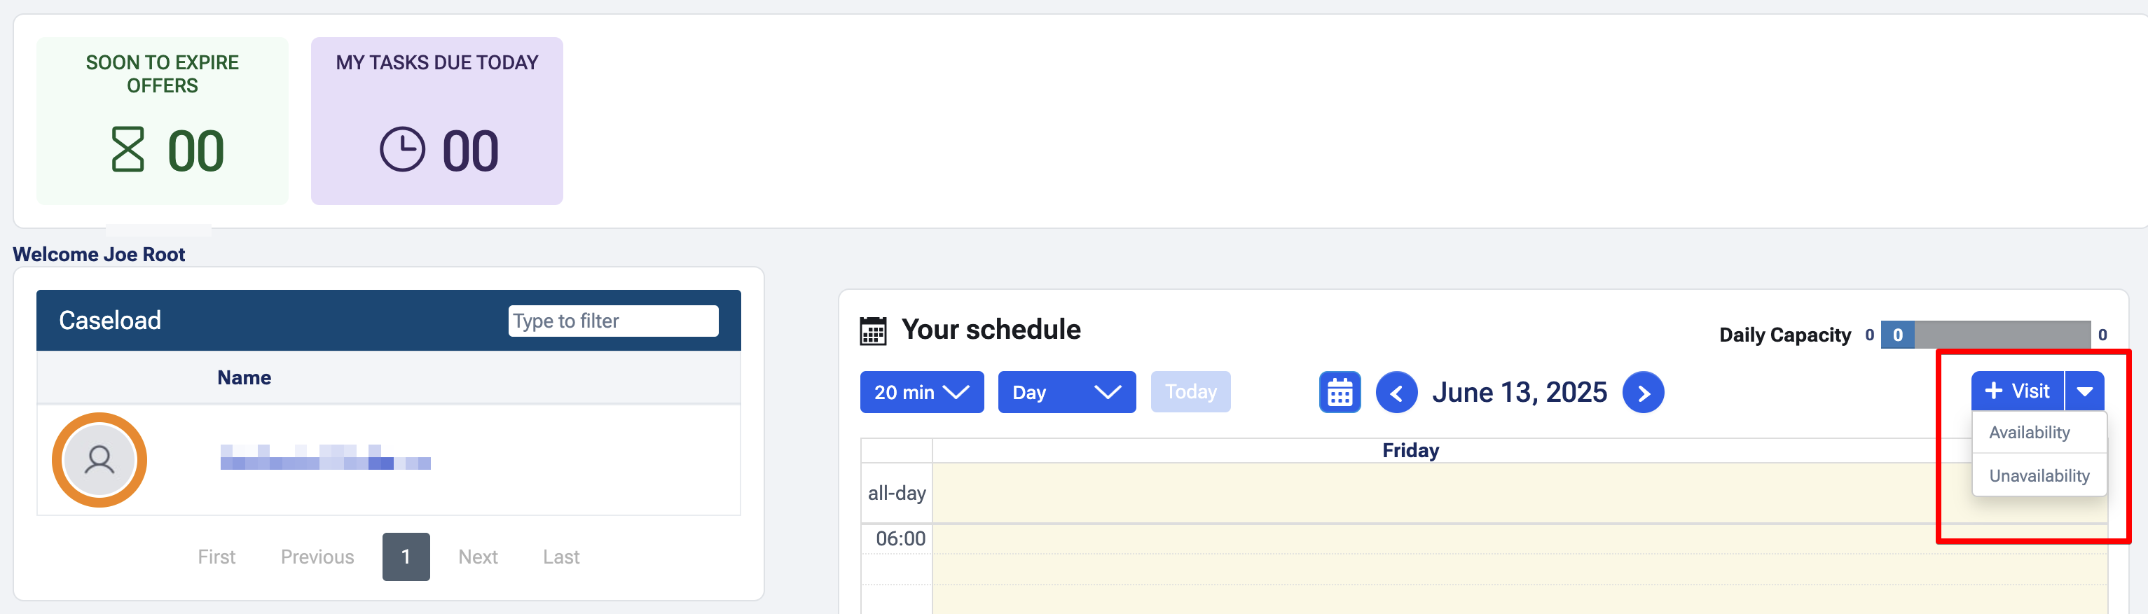Add a new Visit

(2017, 391)
